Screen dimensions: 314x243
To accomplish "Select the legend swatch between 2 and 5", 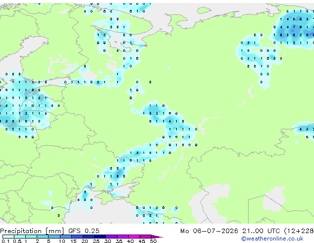I will click(43, 237).
